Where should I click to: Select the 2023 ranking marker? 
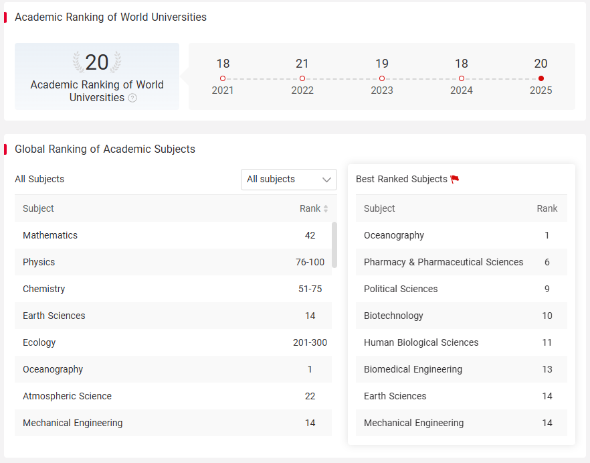382,78
